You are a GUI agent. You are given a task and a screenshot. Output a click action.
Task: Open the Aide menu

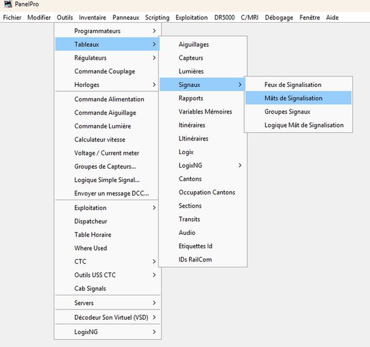tap(332, 18)
